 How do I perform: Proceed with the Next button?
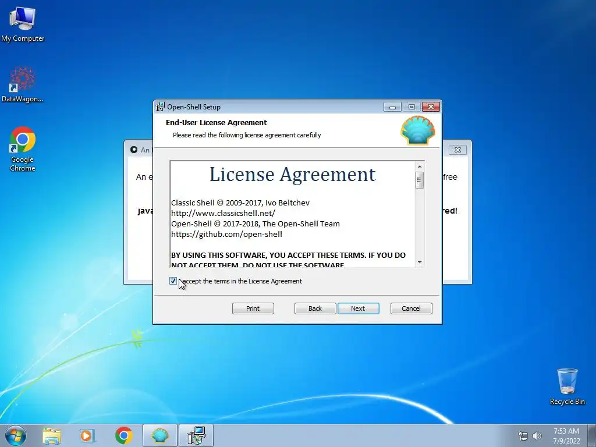coord(358,308)
